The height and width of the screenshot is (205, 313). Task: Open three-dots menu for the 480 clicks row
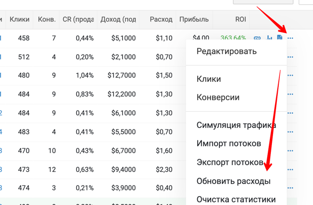tap(290, 75)
